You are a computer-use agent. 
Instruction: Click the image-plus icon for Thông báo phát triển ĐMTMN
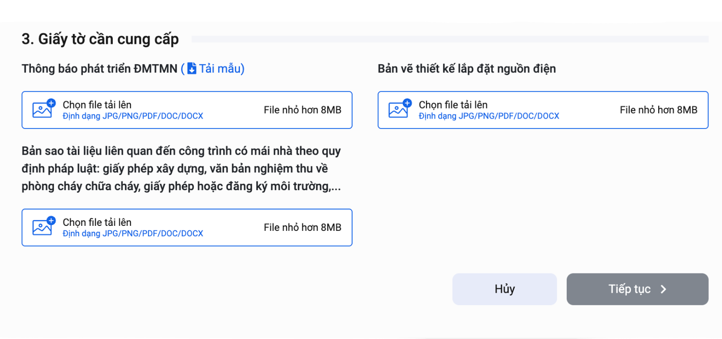(43, 110)
